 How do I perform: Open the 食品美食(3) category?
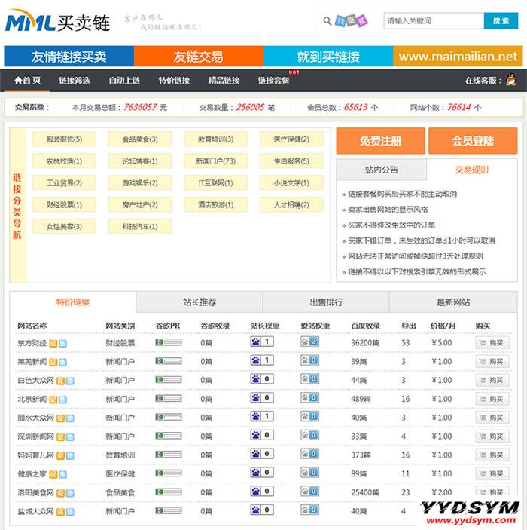(140, 139)
